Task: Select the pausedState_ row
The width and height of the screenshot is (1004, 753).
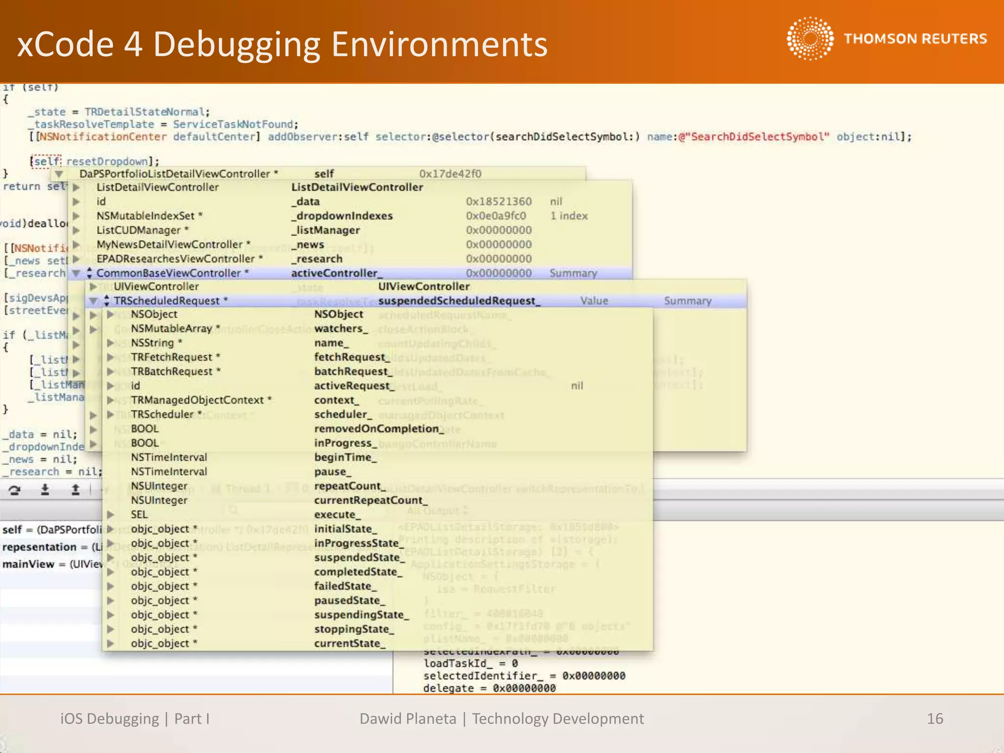Action: (x=377, y=601)
